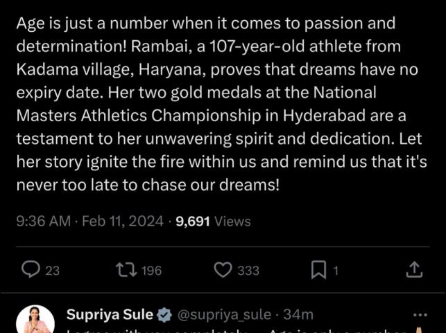Click the like count 333
This screenshot has width=446, height=333.
point(248,271)
